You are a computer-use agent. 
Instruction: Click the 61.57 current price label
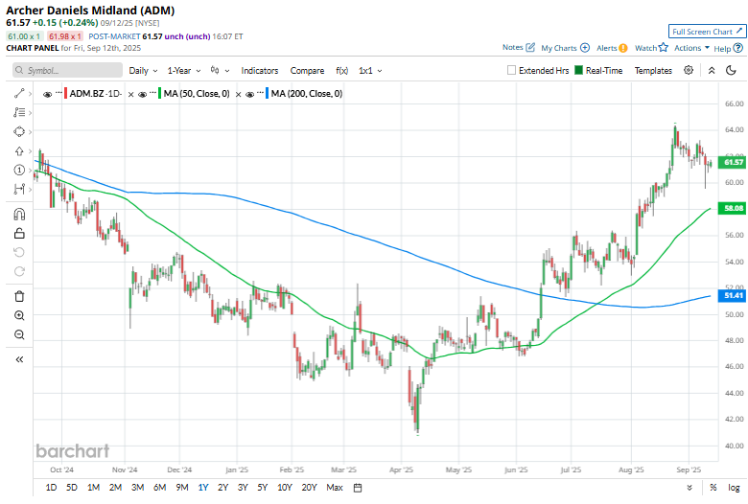[x=733, y=162]
